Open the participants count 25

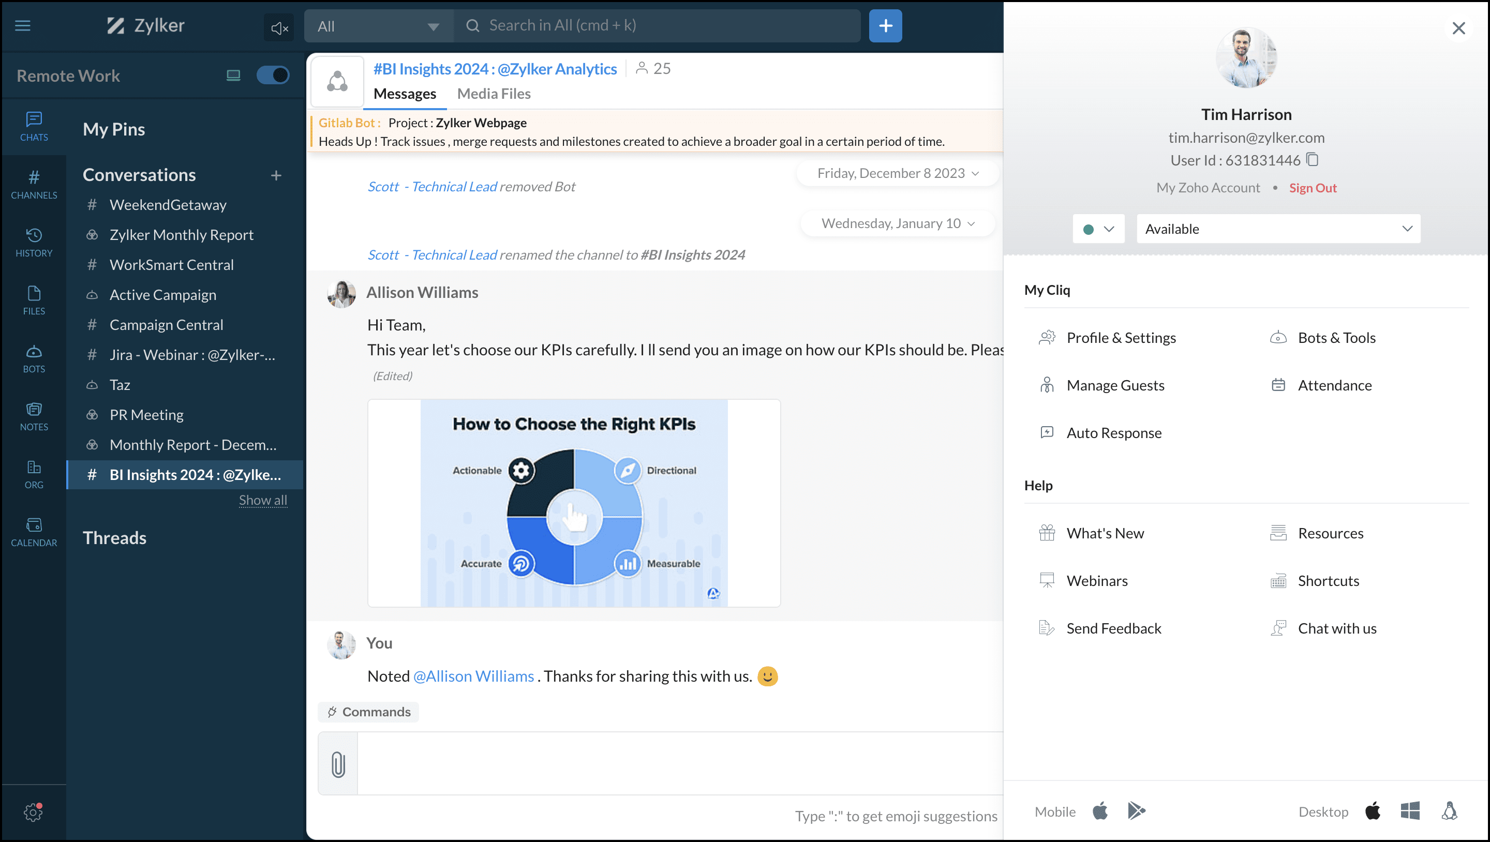pos(653,68)
